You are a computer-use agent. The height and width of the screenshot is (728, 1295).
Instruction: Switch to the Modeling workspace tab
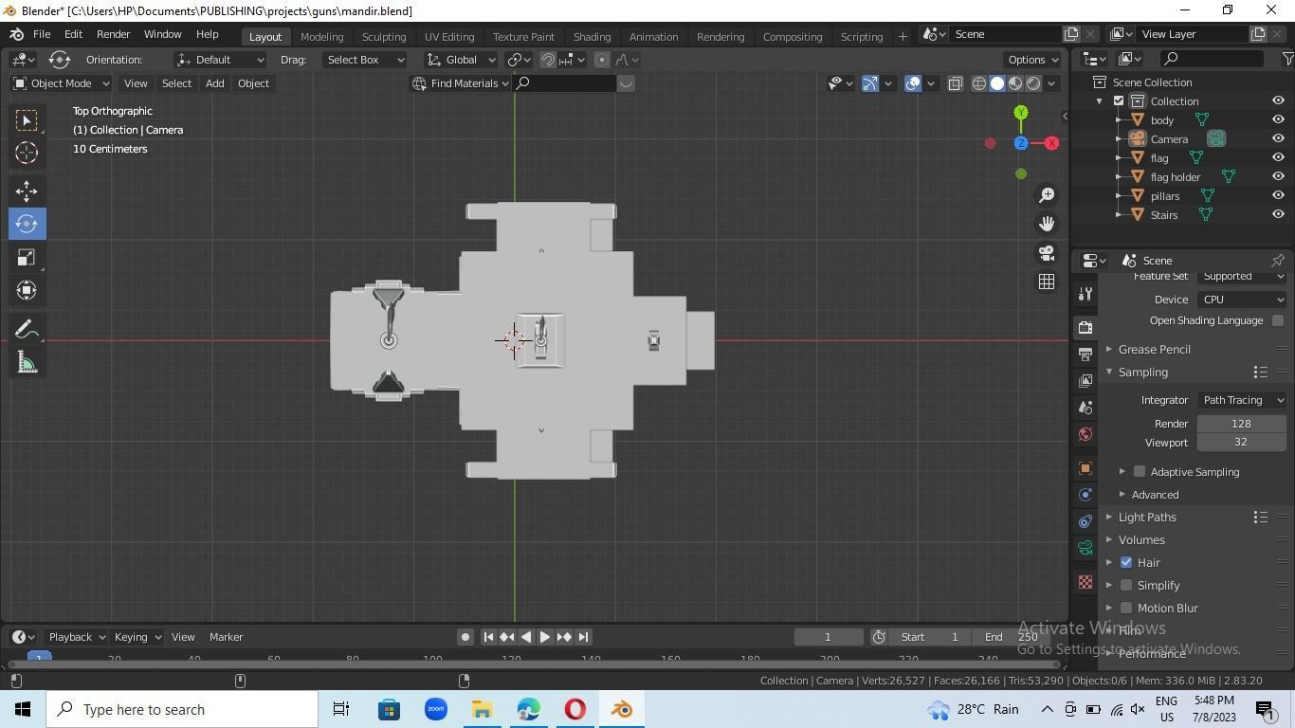[321, 36]
